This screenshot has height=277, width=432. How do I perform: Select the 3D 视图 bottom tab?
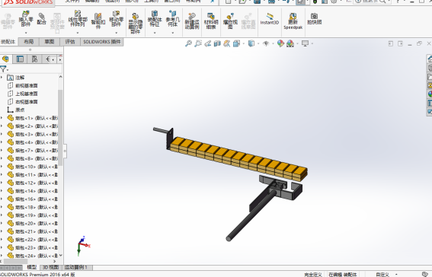[51, 267]
